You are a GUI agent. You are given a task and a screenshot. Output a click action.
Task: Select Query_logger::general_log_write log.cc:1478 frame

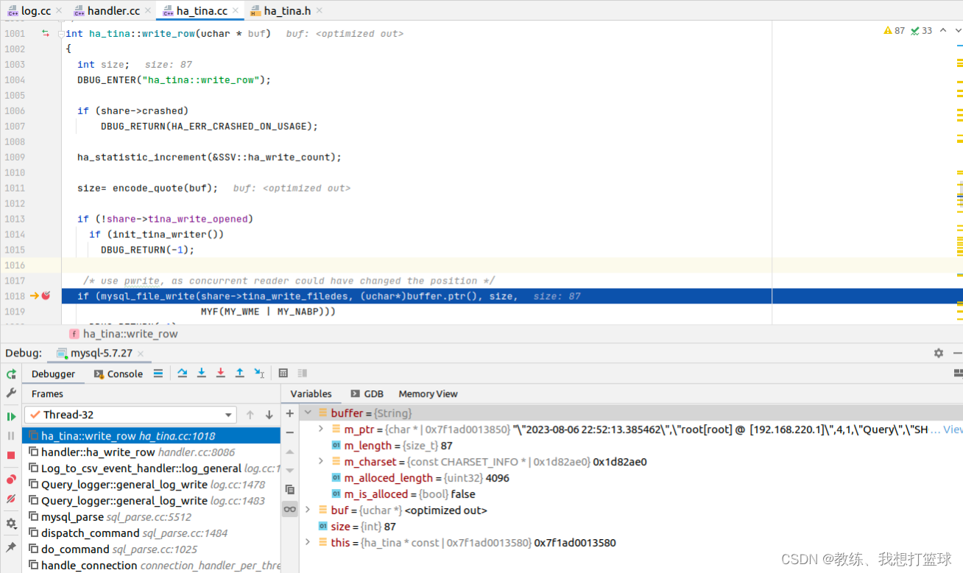click(151, 485)
